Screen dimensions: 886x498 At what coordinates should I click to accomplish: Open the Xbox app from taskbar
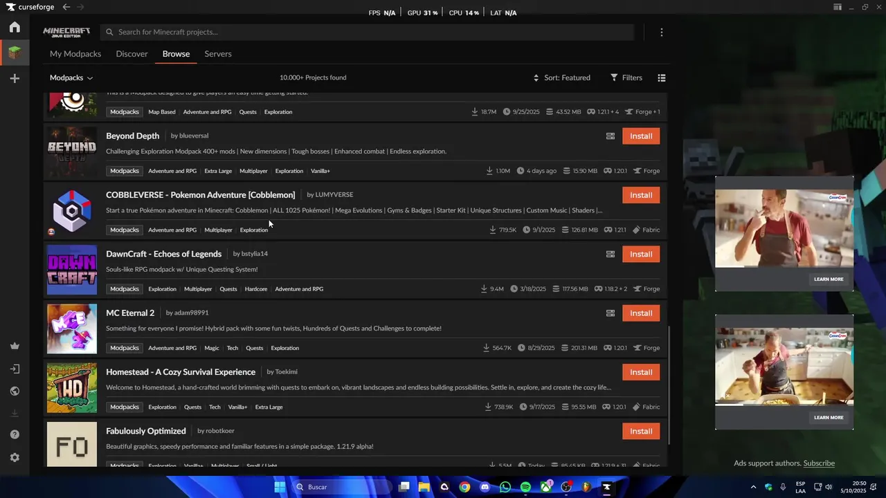546,487
